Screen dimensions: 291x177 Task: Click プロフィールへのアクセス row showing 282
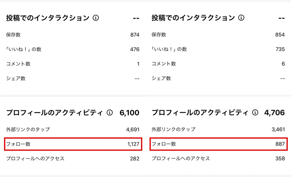click(73, 159)
